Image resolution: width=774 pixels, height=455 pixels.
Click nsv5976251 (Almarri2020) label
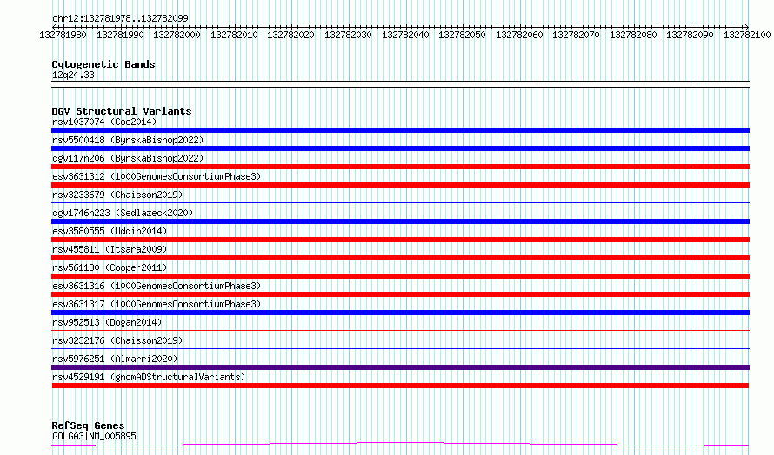[115, 359]
